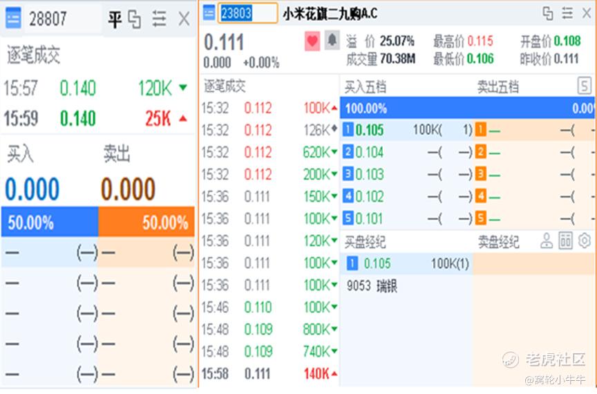Click the blue 50.00% buy ratio bar

50,222
